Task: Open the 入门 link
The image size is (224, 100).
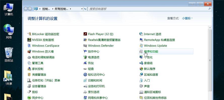Action: [147, 80]
